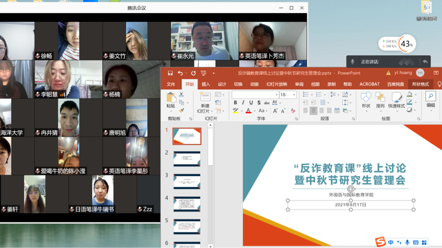The height and width of the screenshot is (248, 442).
Task: Toggle Underline text formatting
Action: tap(251, 103)
